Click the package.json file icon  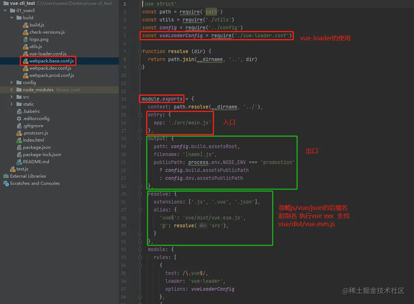tap(19, 148)
